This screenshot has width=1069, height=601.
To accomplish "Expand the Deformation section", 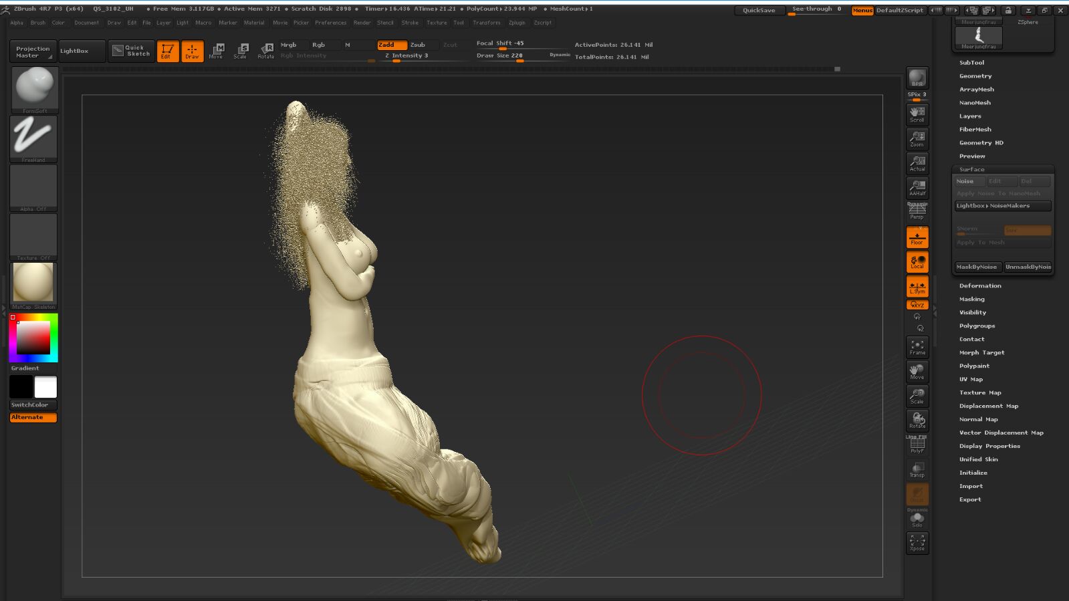I will pyautogui.click(x=980, y=286).
